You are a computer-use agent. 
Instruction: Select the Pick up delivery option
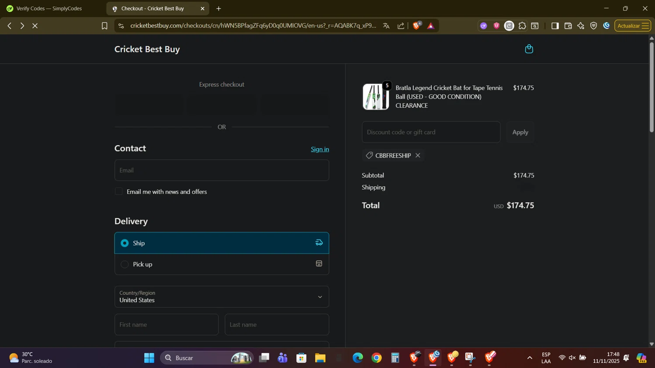click(221, 264)
